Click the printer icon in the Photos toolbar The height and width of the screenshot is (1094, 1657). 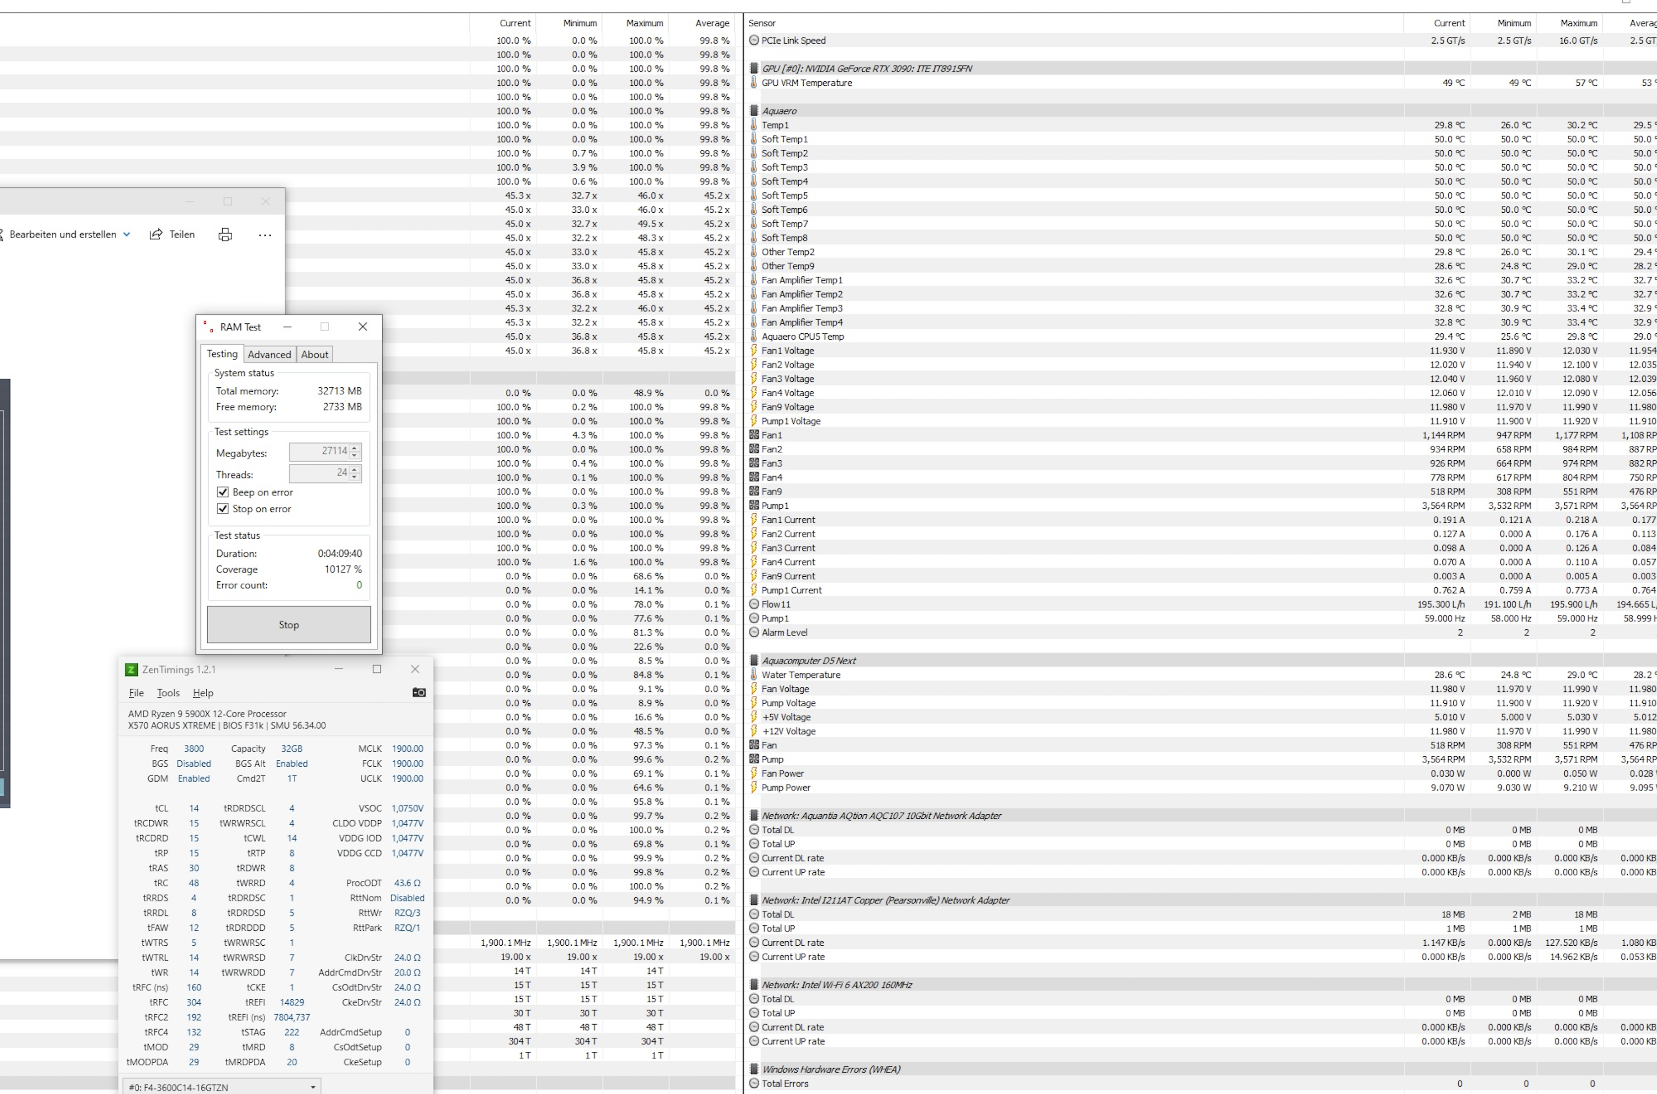coord(225,235)
